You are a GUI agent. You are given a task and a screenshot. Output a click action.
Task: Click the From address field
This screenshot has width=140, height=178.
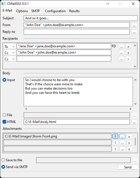[77, 25]
